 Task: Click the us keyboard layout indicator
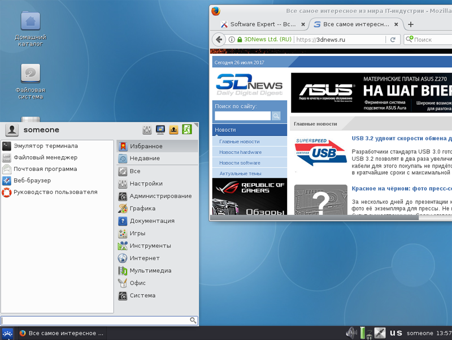coord(396,333)
